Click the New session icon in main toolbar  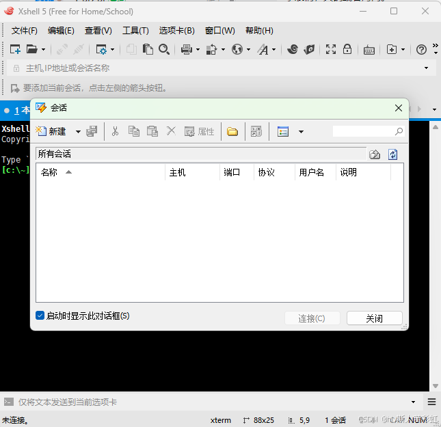15,49
